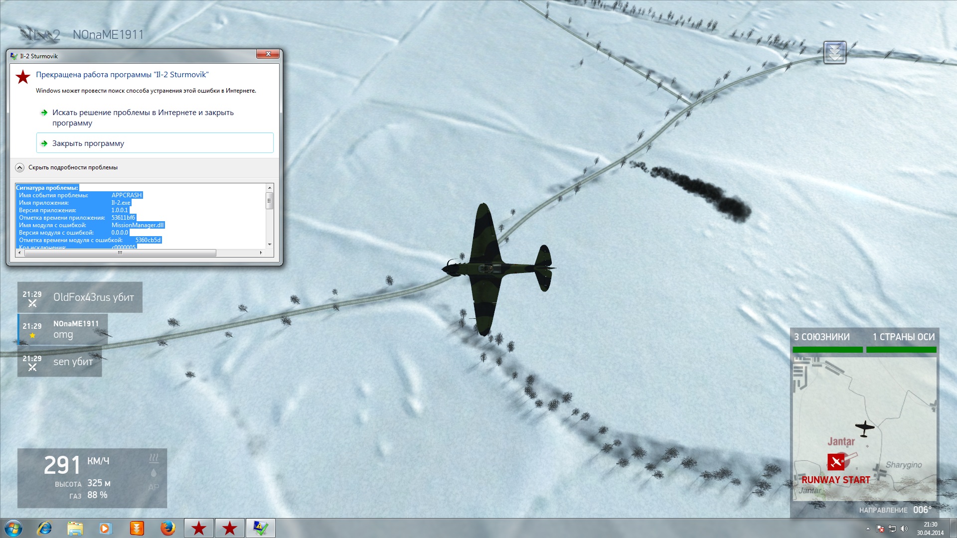Click down arrow of details vertical scrollbar
This screenshot has height=538, width=957.
tap(270, 244)
